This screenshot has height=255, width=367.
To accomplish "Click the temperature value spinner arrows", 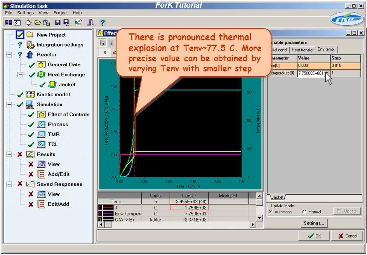I will click(327, 73).
